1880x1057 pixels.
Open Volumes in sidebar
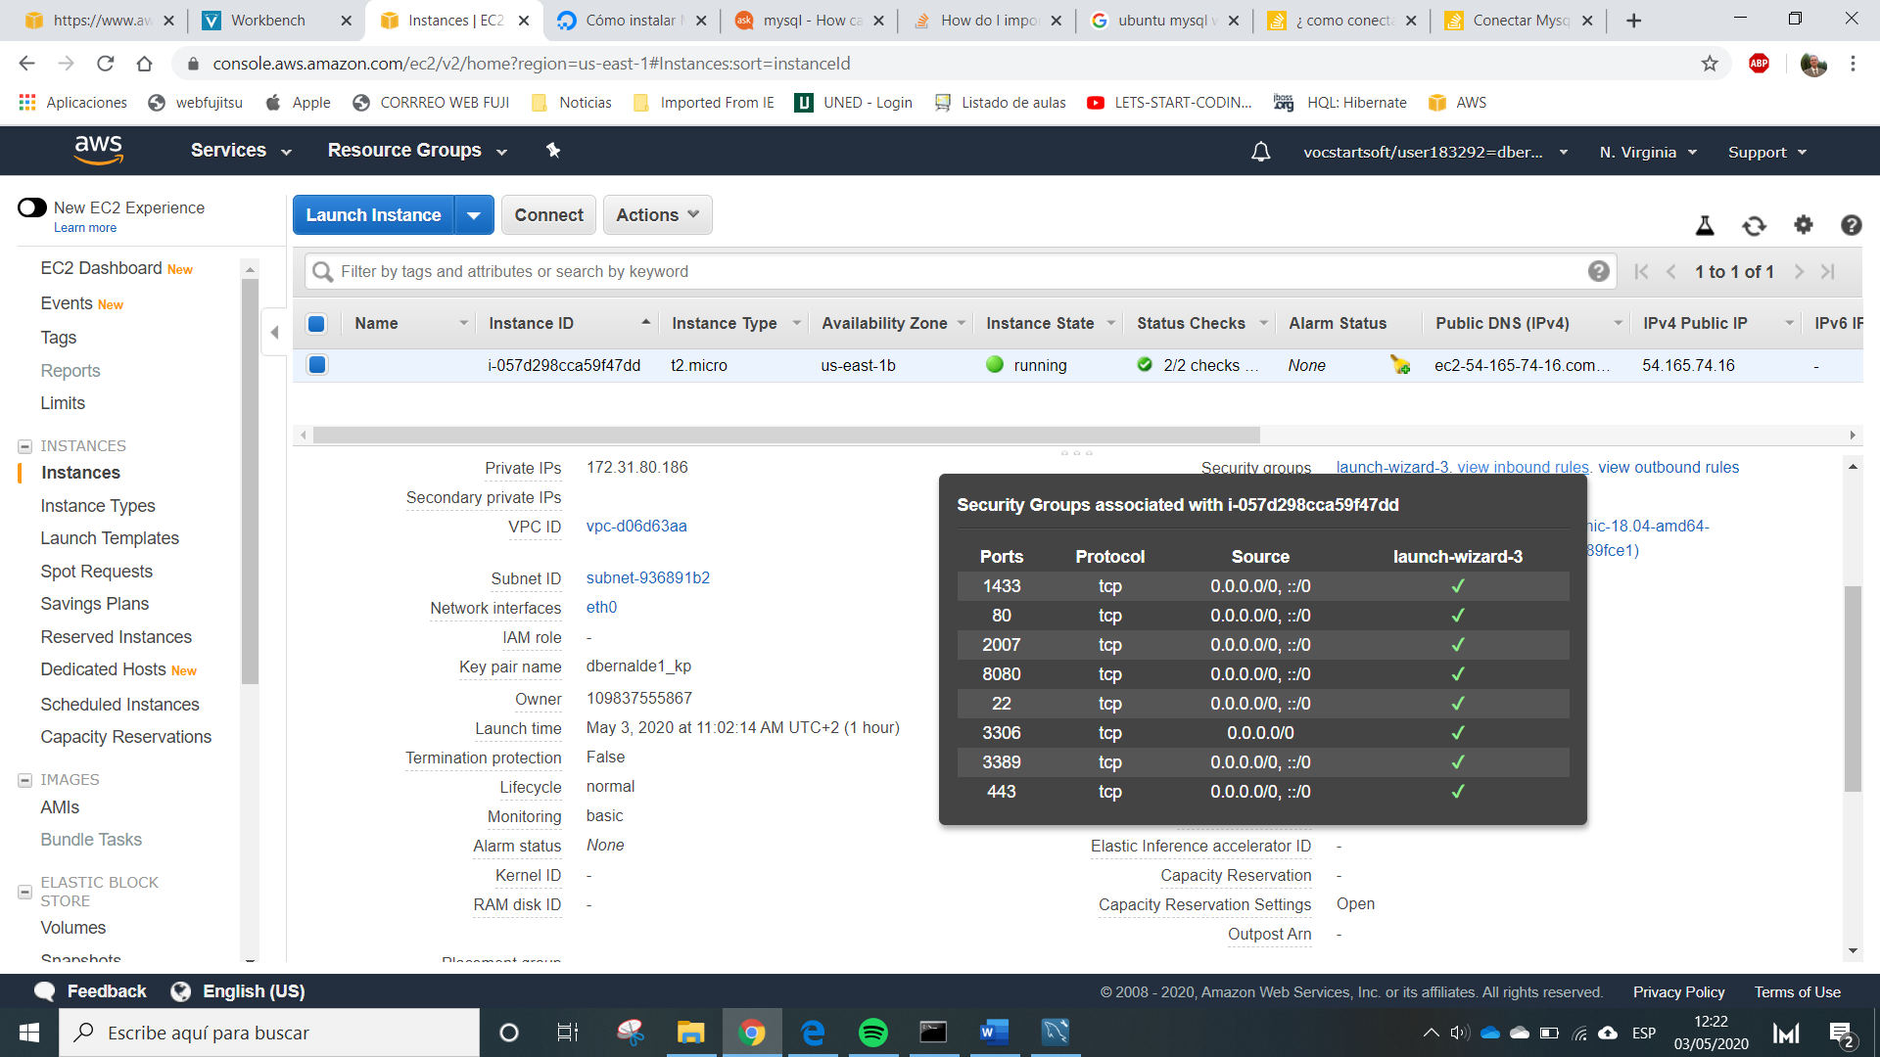[72, 928]
